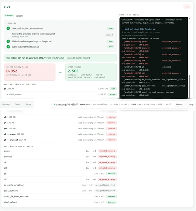Click the 'pool_buffers' belief label
196x211 pixels.
11,191
